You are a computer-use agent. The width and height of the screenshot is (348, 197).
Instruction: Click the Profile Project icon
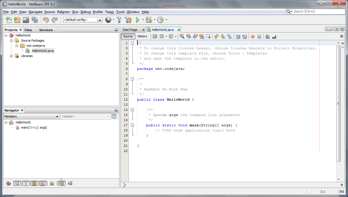[x=160, y=20]
